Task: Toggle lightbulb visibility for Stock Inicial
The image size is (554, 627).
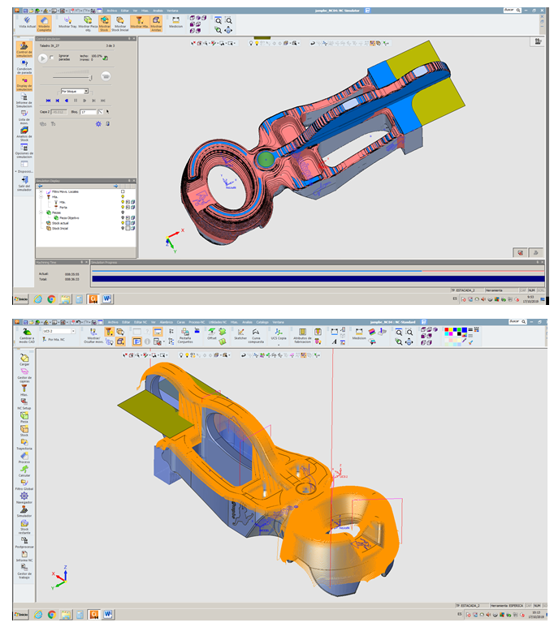Action: (123, 228)
